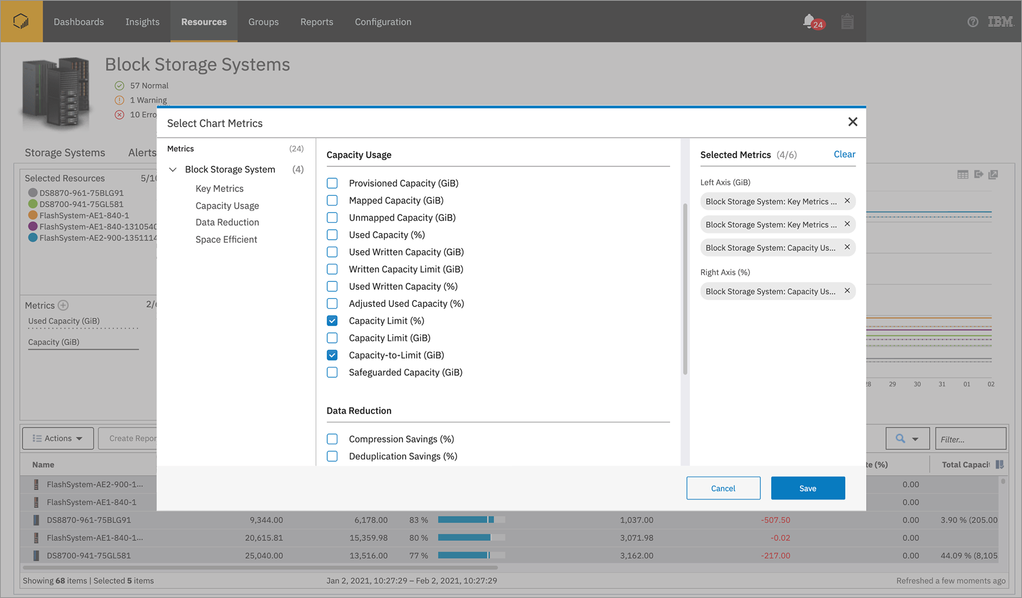
Task: Click the FlashSystem-AE1-840-1... row device icon
Action: click(x=36, y=537)
